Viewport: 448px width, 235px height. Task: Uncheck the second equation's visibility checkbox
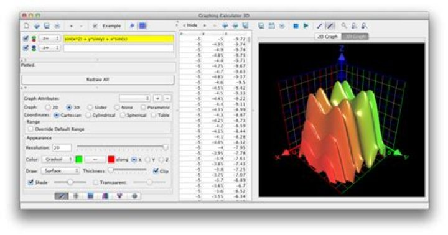click(x=26, y=48)
